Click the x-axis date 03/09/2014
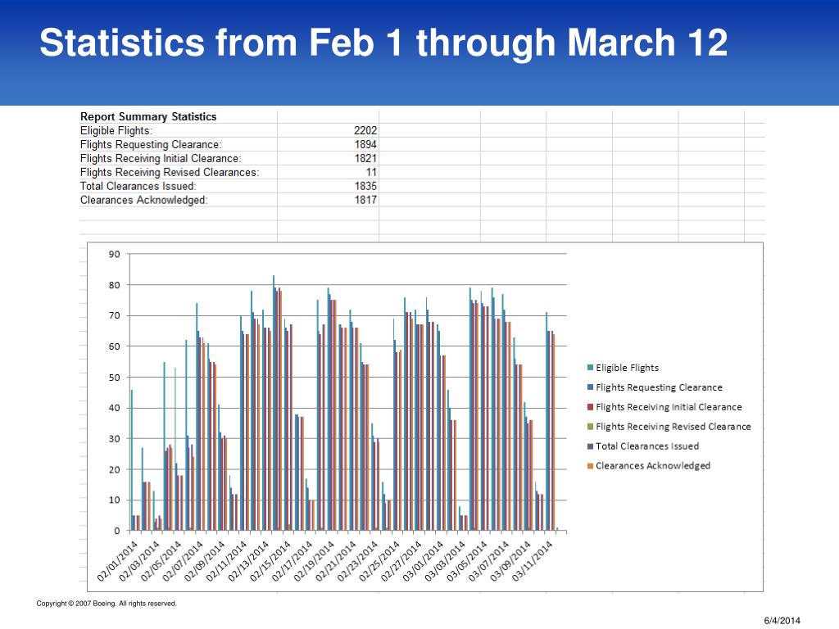 [x=511, y=561]
